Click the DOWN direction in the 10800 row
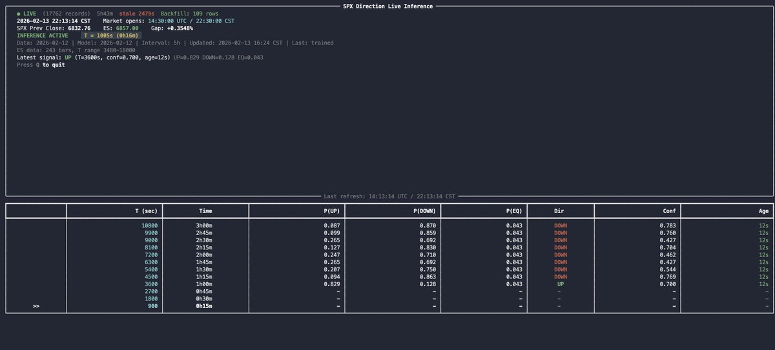775x350 pixels. (x=559, y=225)
